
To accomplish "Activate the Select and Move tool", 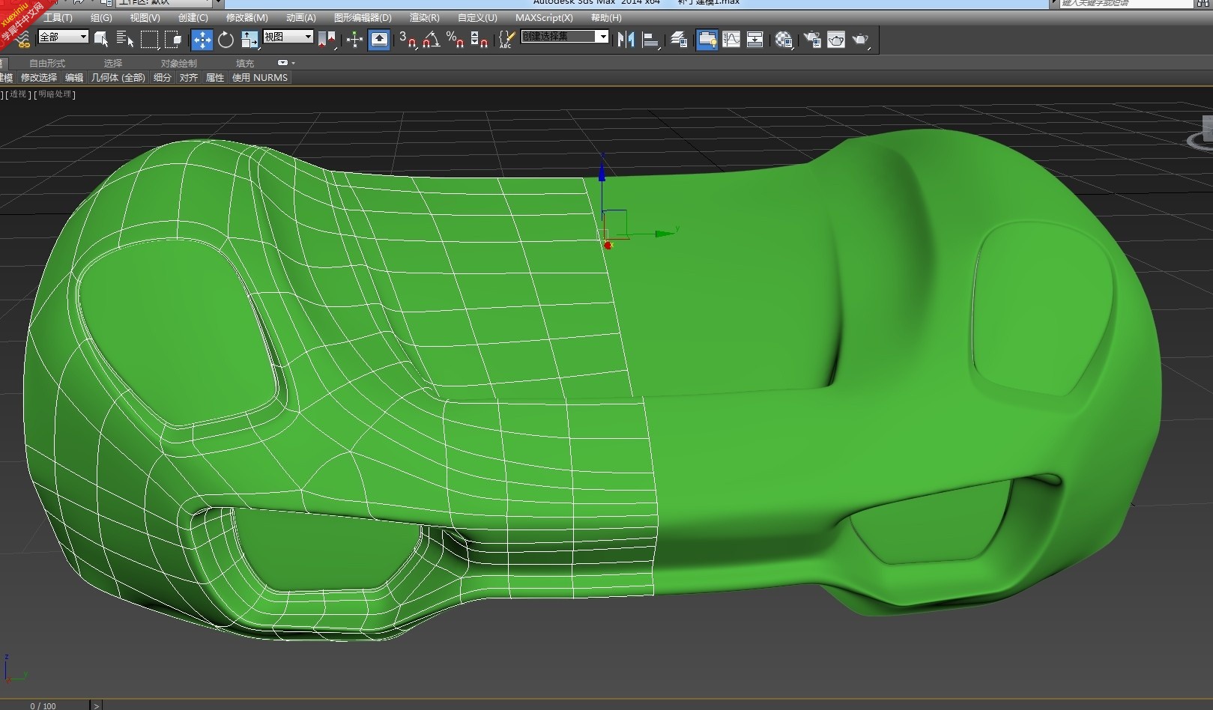I will 202,40.
